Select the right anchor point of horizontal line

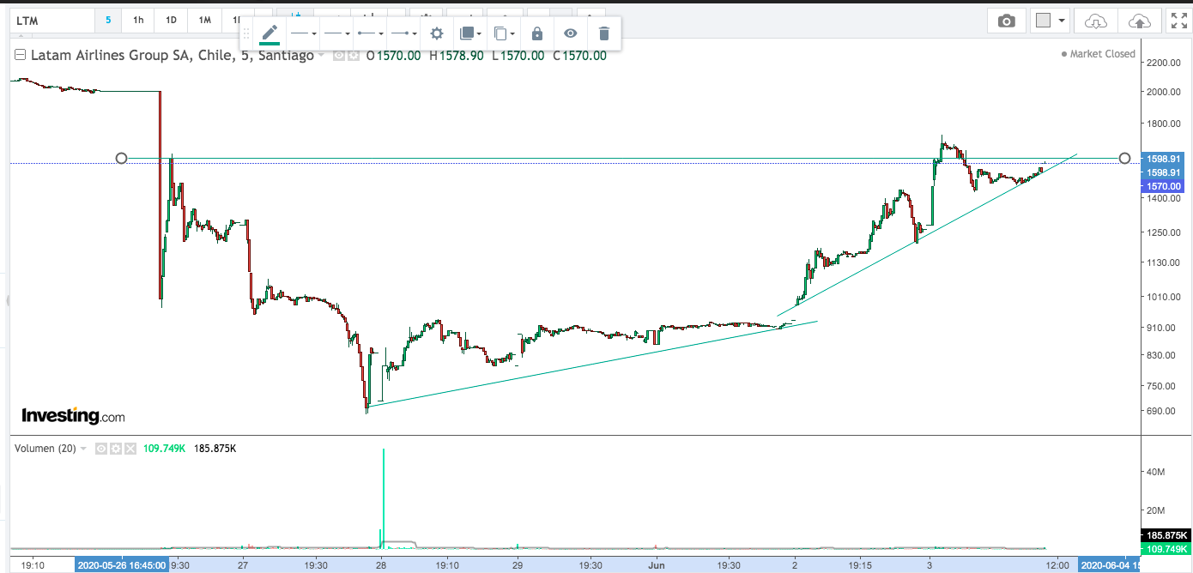pos(1124,158)
